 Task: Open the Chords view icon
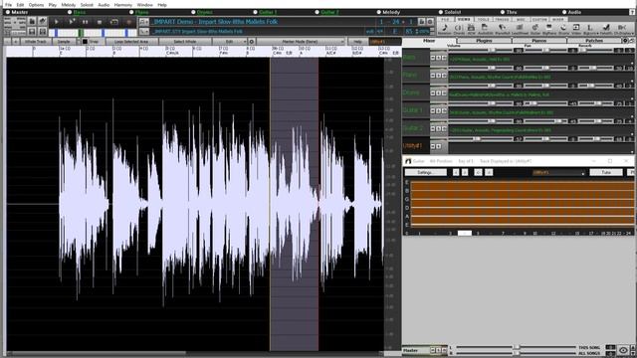point(459,29)
